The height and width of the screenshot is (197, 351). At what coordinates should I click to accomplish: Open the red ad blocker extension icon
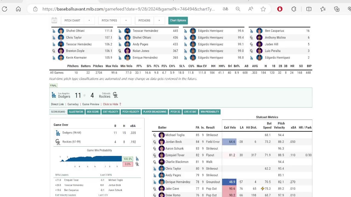point(280,9)
